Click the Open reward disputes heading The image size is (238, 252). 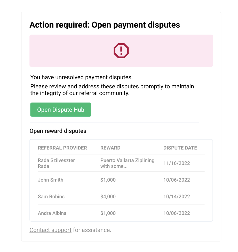pyautogui.click(x=58, y=131)
